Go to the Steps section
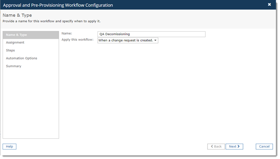 coord(10,51)
